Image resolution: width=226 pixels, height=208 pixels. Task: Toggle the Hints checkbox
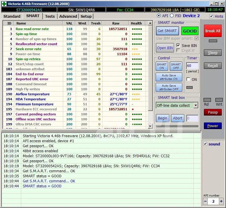[211, 16]
